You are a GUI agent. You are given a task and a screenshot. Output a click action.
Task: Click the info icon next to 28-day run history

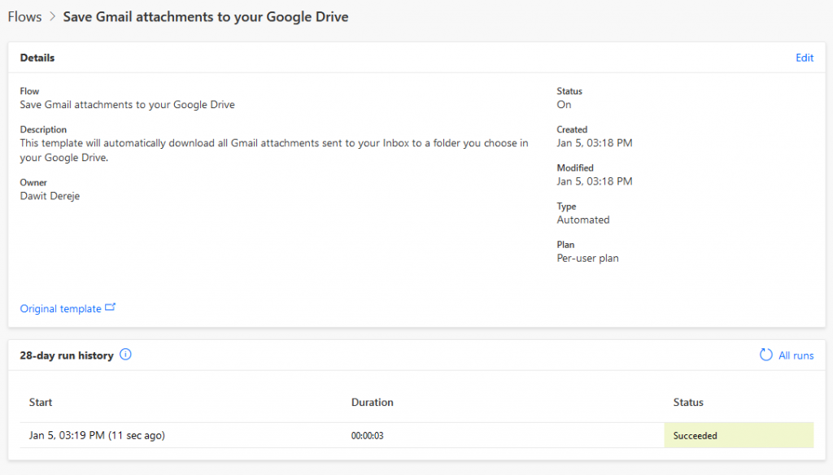pos(125,355)
